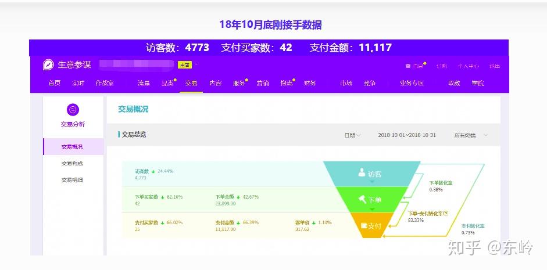Open the 财务 tab

click(x=310, y=83)
